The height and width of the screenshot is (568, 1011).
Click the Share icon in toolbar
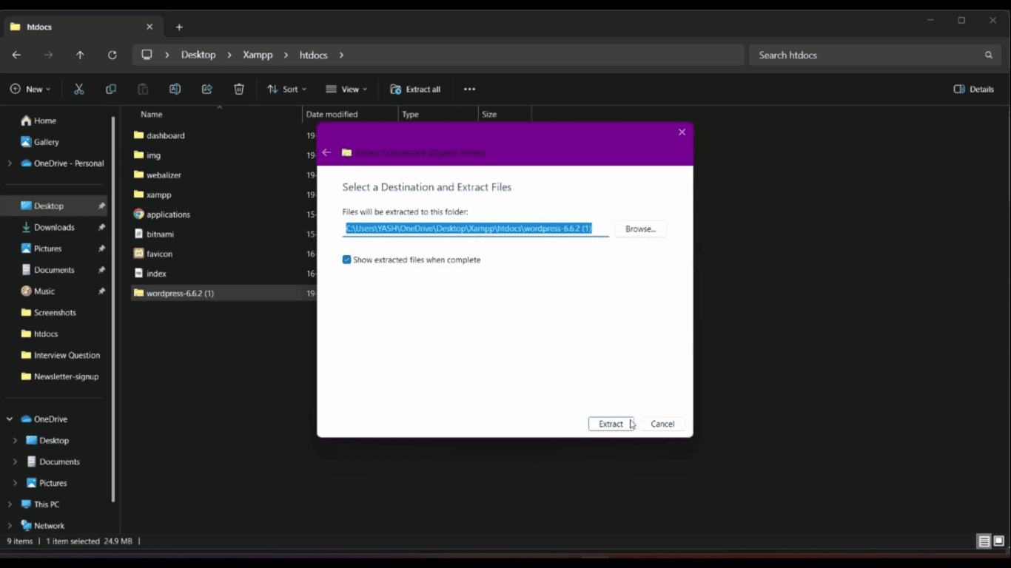pyautogui.click(x=207, y=89)
